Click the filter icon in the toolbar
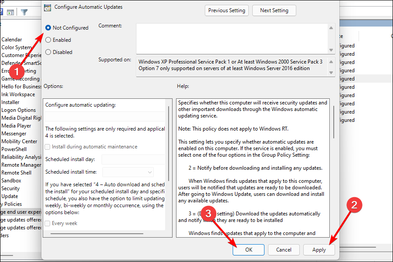This screenshot has height=262, width=393. [24, 12]
